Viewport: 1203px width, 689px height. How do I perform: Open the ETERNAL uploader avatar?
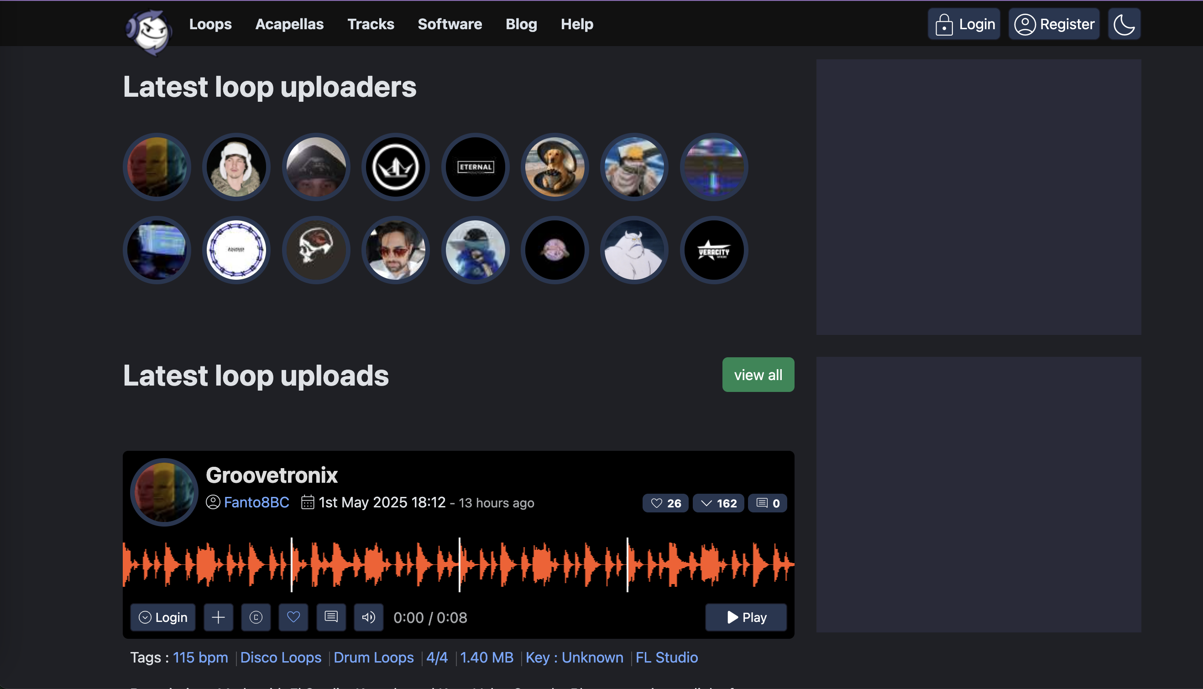475,167
